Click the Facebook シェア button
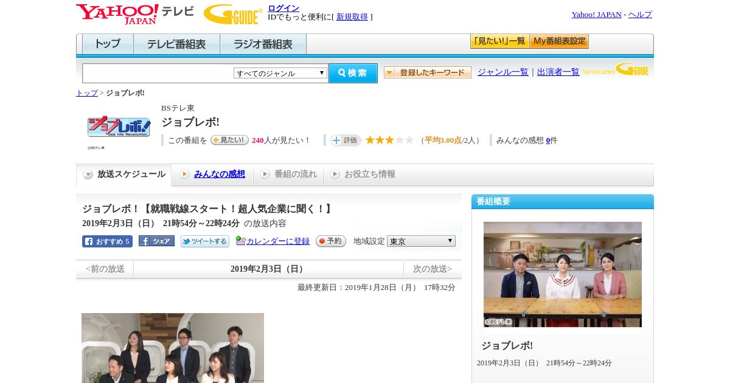This screenshot has height=383, width=730. click(156, 241)
